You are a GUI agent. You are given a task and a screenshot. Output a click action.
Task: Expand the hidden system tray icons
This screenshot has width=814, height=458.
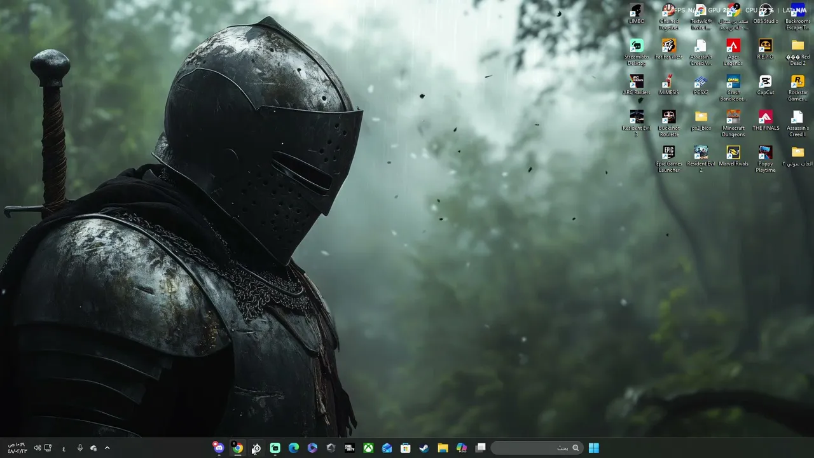point(107,448)
